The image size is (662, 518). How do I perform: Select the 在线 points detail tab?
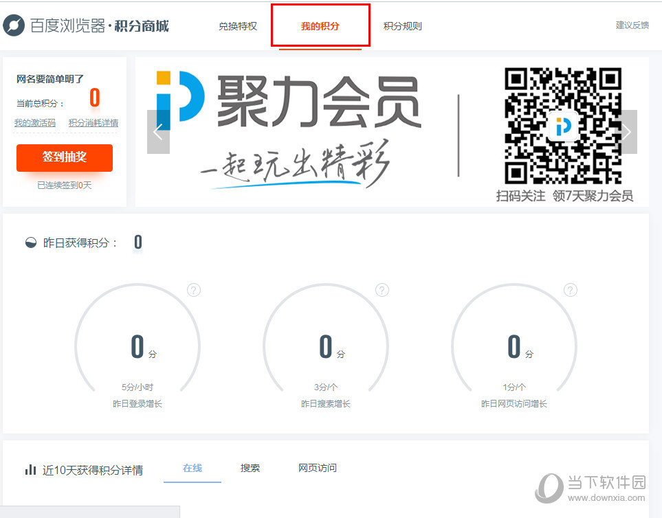point(192,468)
